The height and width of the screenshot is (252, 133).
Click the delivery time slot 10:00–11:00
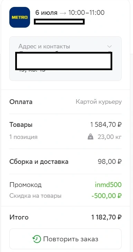pyautogui.click(x=86, y=12)
